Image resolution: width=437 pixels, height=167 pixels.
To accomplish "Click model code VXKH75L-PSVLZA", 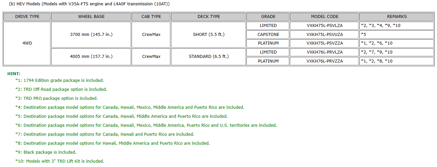I will coord(324,26).
